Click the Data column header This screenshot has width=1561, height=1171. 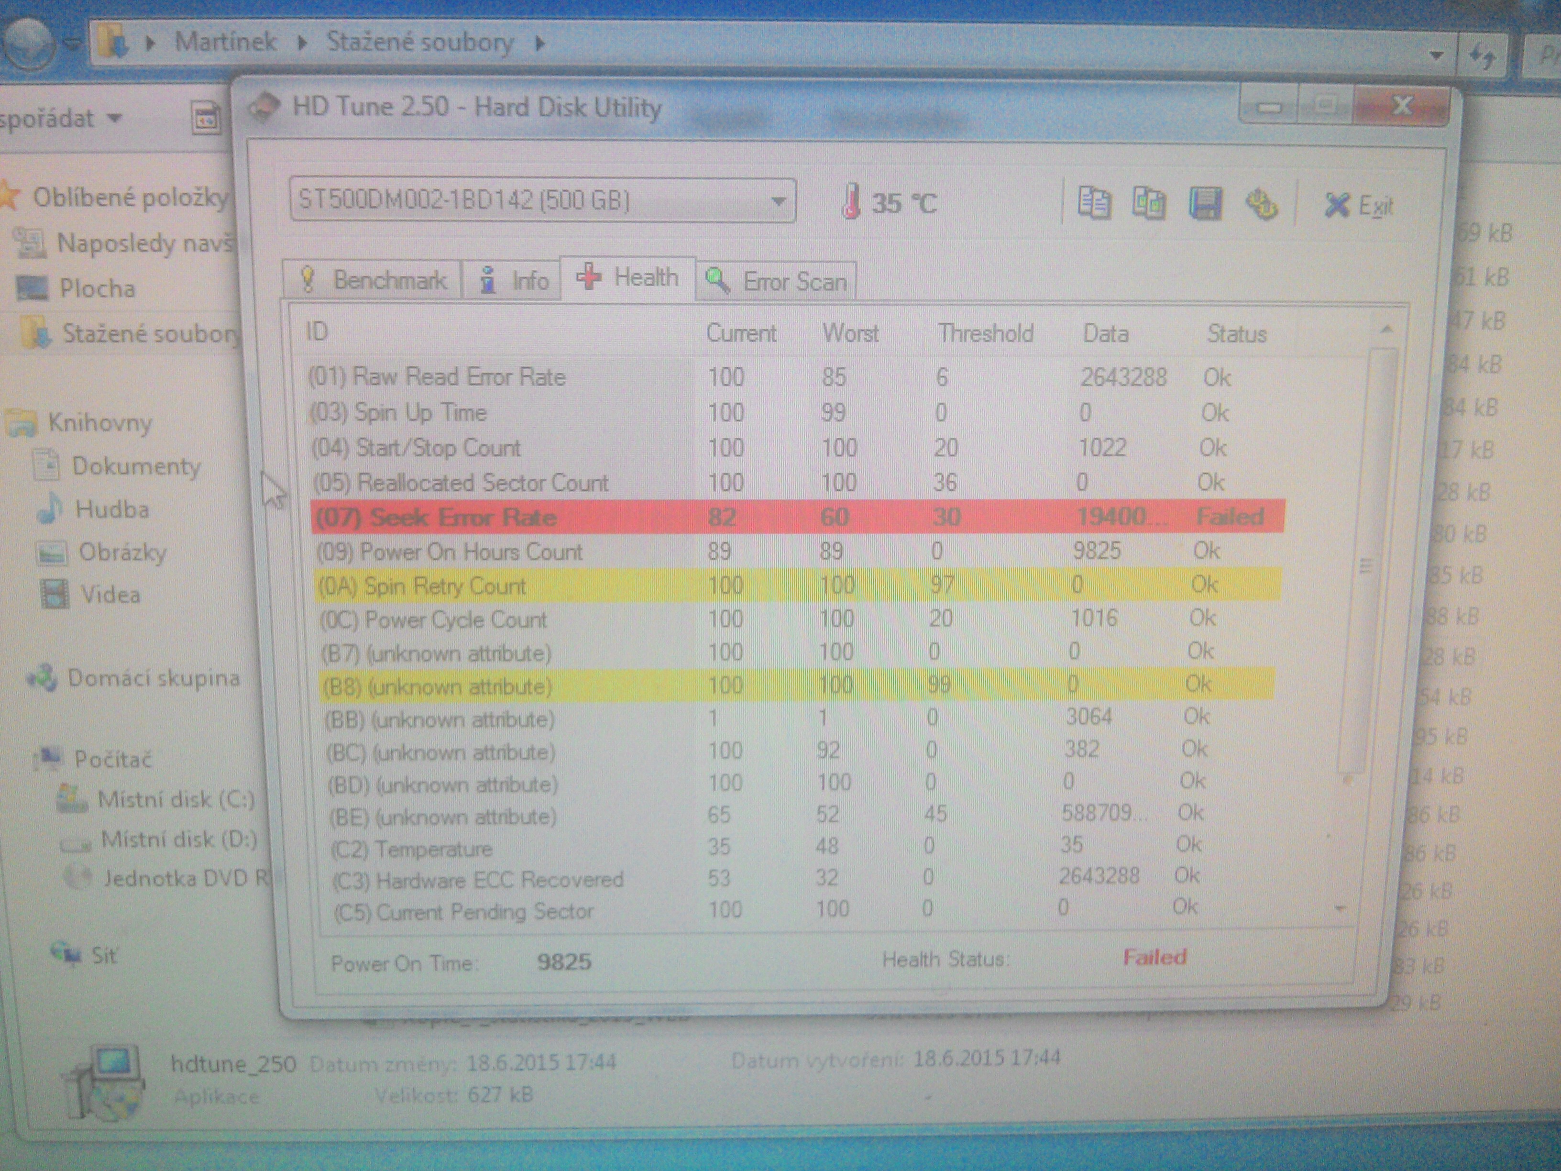tap(1105, 334)
